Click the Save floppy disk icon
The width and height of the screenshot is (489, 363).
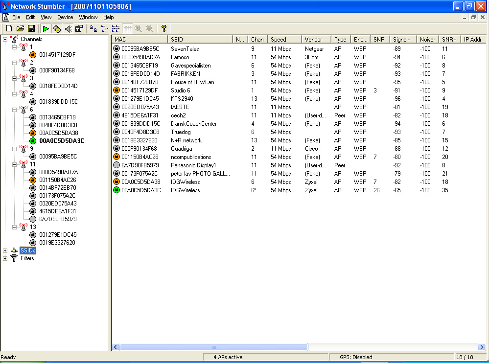coord(31,29)
